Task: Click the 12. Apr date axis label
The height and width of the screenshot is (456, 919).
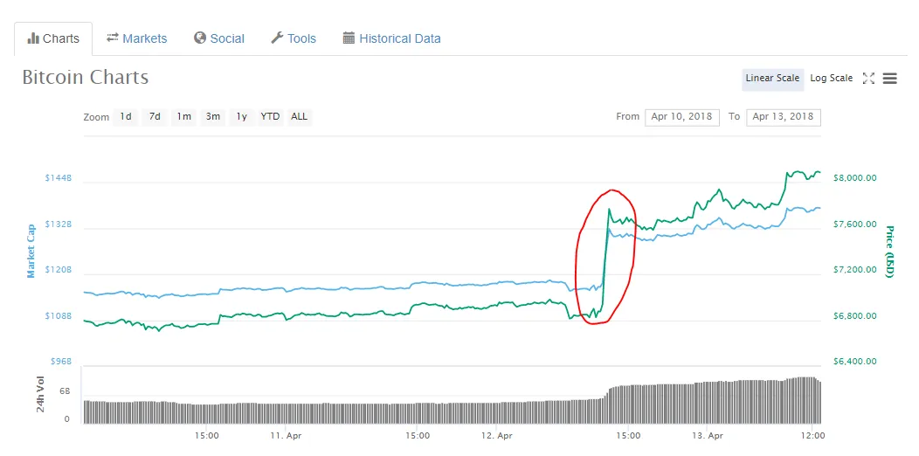Action: tap(496, 436)
